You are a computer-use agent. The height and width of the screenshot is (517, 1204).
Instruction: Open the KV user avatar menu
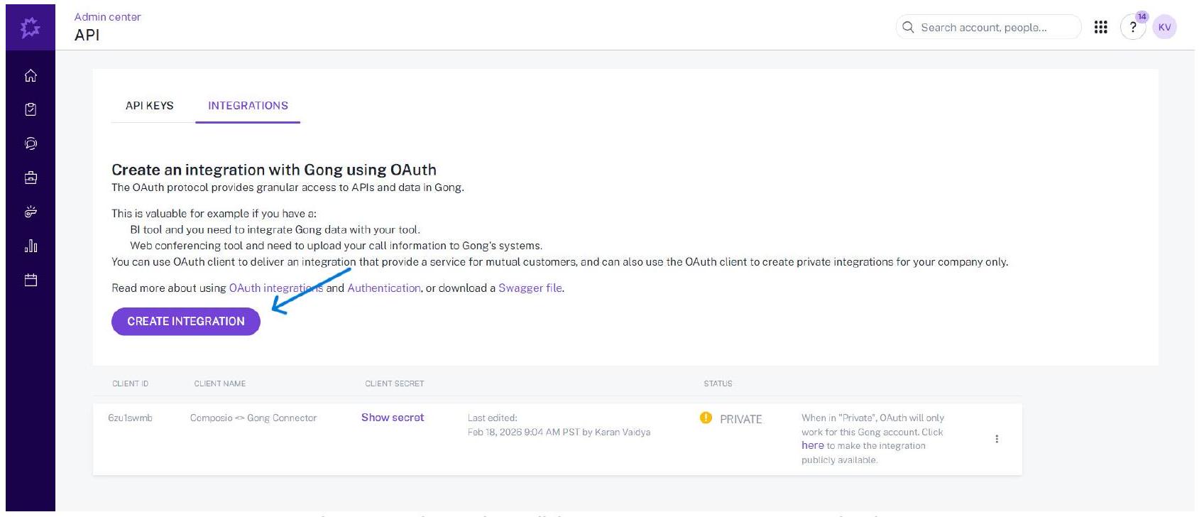coord(1164,27)
